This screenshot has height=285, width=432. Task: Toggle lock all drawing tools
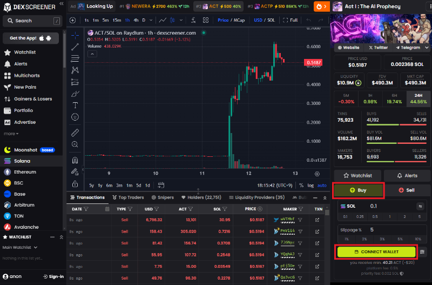click(75, 184)
